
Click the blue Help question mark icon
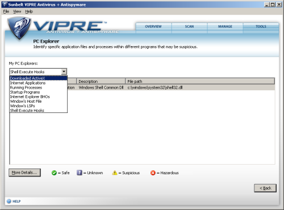[9, 201]
